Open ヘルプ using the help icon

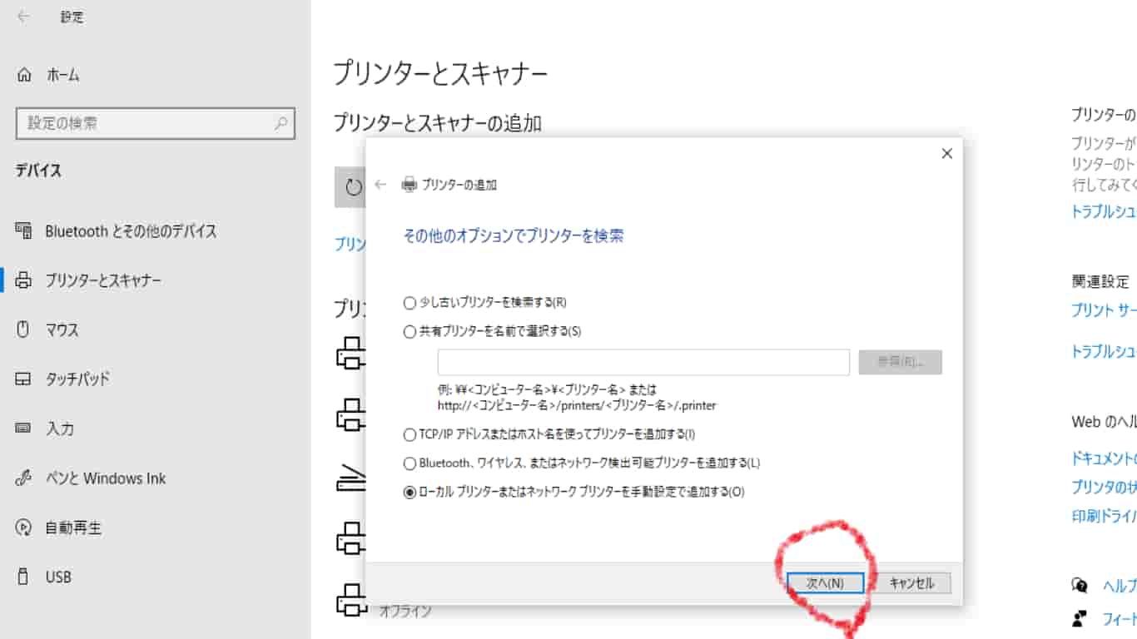[1080, 586]
